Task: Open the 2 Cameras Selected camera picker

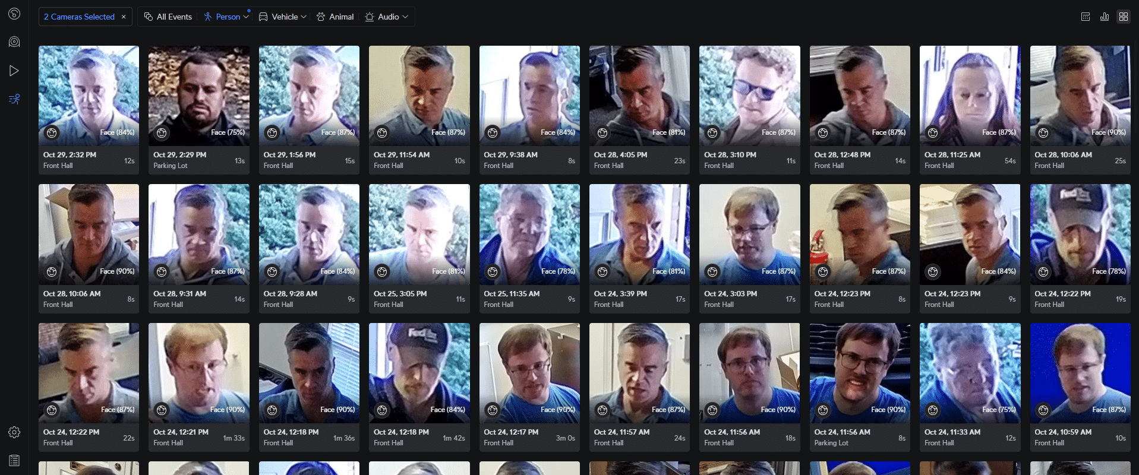Action: tap(79, 17)
